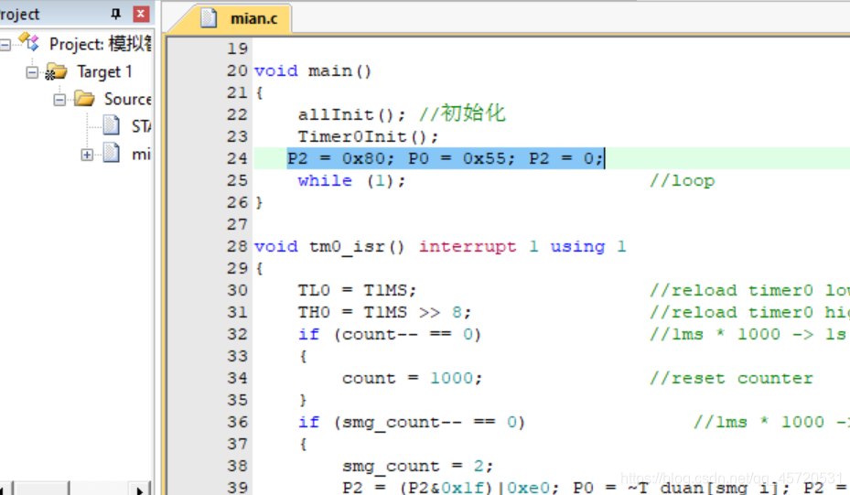Screen dimensions: 850x495
Task: Click on "Timer0Init();" in line 23
Action: [x=368, y=136]
